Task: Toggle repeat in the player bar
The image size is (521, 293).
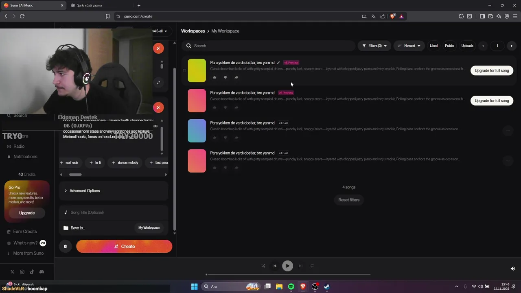Action: click(312, 266)
